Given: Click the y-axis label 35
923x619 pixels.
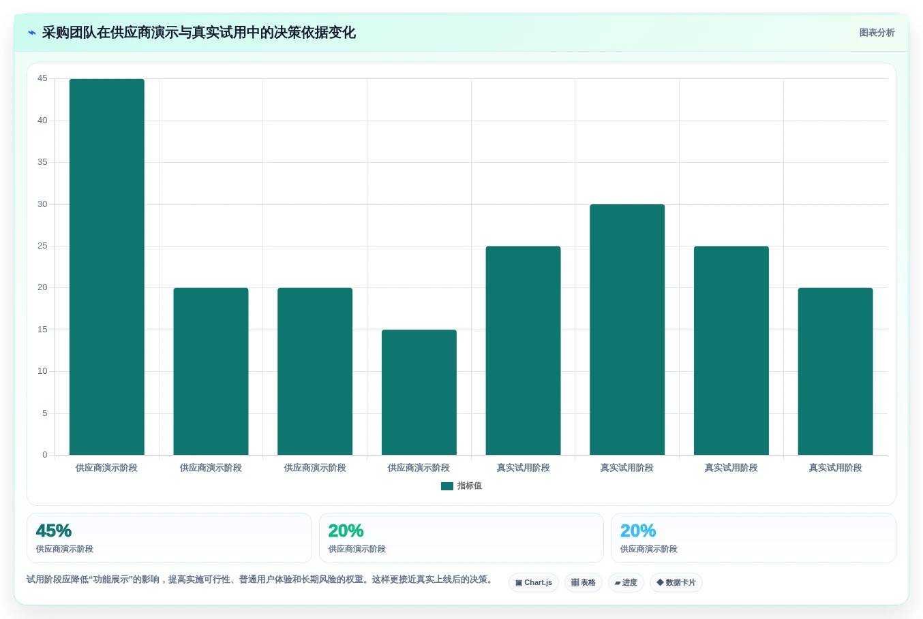Looking at the screenshot, I should tap(42, 162).
